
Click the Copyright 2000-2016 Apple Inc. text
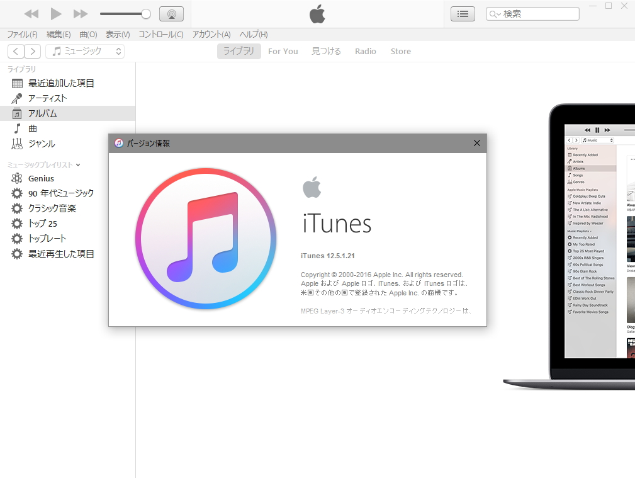coord(381,275)
